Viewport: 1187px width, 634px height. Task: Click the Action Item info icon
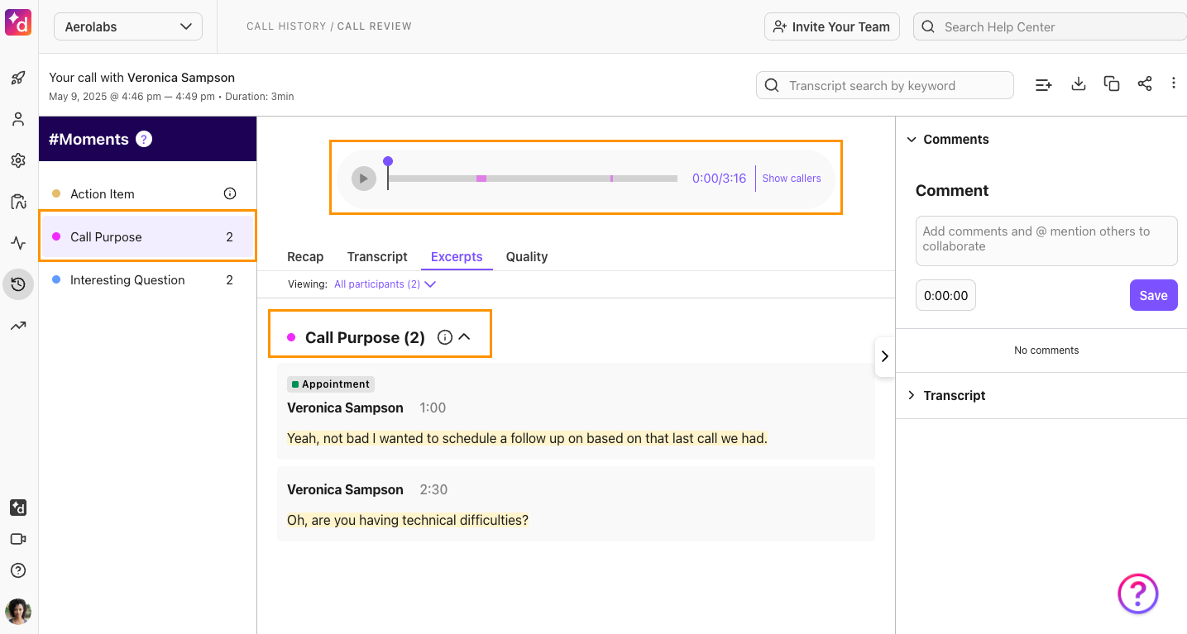point(230,193)
